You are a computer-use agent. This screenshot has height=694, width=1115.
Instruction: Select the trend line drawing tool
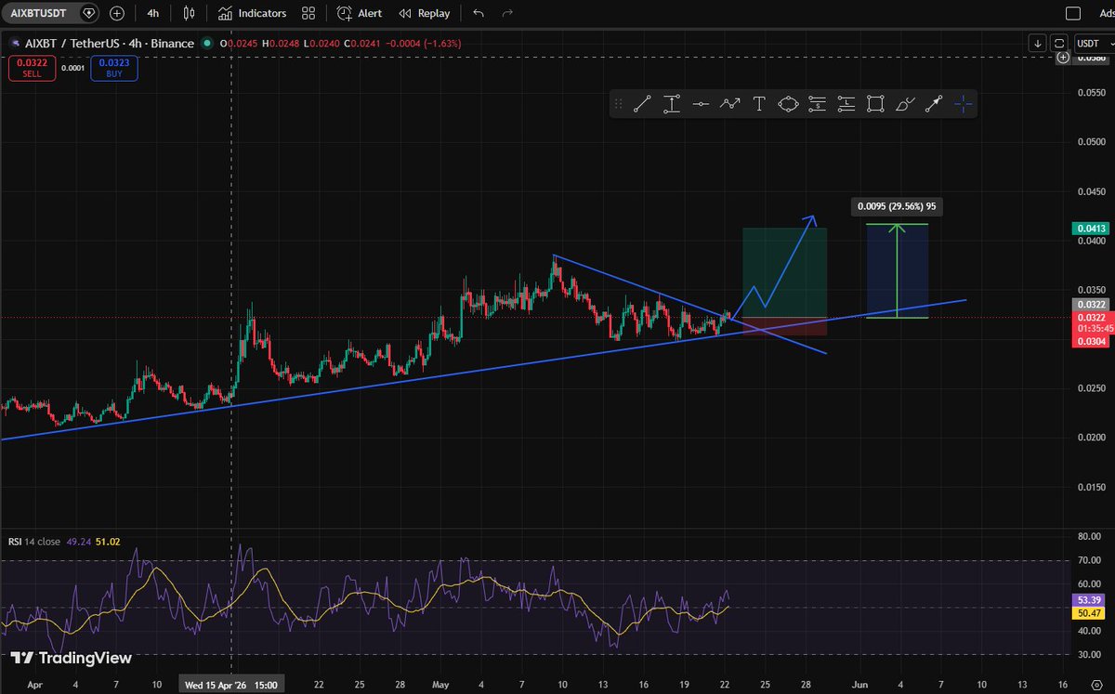pyautogui.click(x=642, y=104)
